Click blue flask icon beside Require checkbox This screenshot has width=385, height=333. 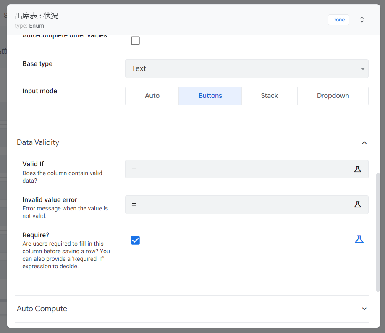[359, 239]
